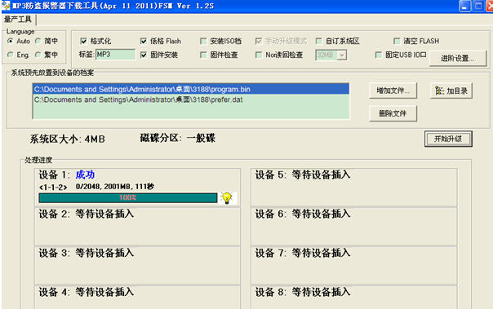This screenshot has height=309, width=493.
Task: Click the 0/2048, 2001MB, 111秒 info text
Action: point(115,187)
